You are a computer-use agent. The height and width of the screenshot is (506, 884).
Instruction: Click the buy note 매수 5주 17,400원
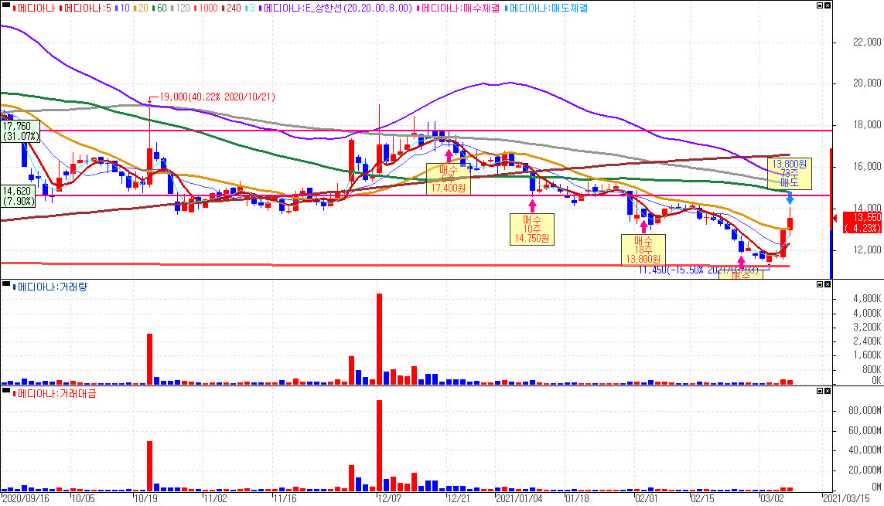pos(449,178)
